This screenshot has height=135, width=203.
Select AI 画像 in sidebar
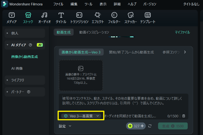(x=17, y=68)
